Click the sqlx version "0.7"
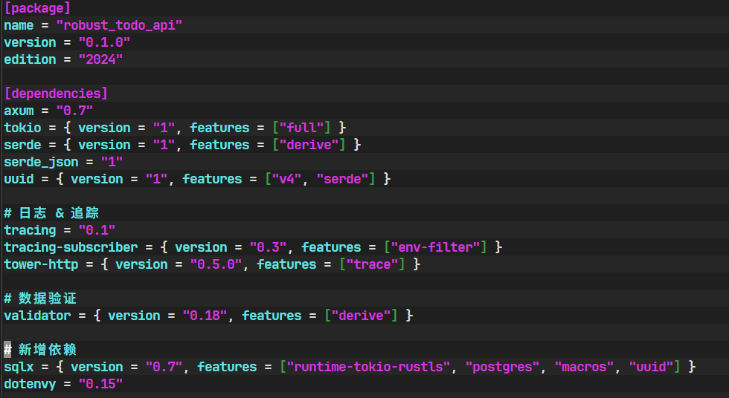Viewport: 729px width, 398px height. pyautogui.click(x=164, y=367)
